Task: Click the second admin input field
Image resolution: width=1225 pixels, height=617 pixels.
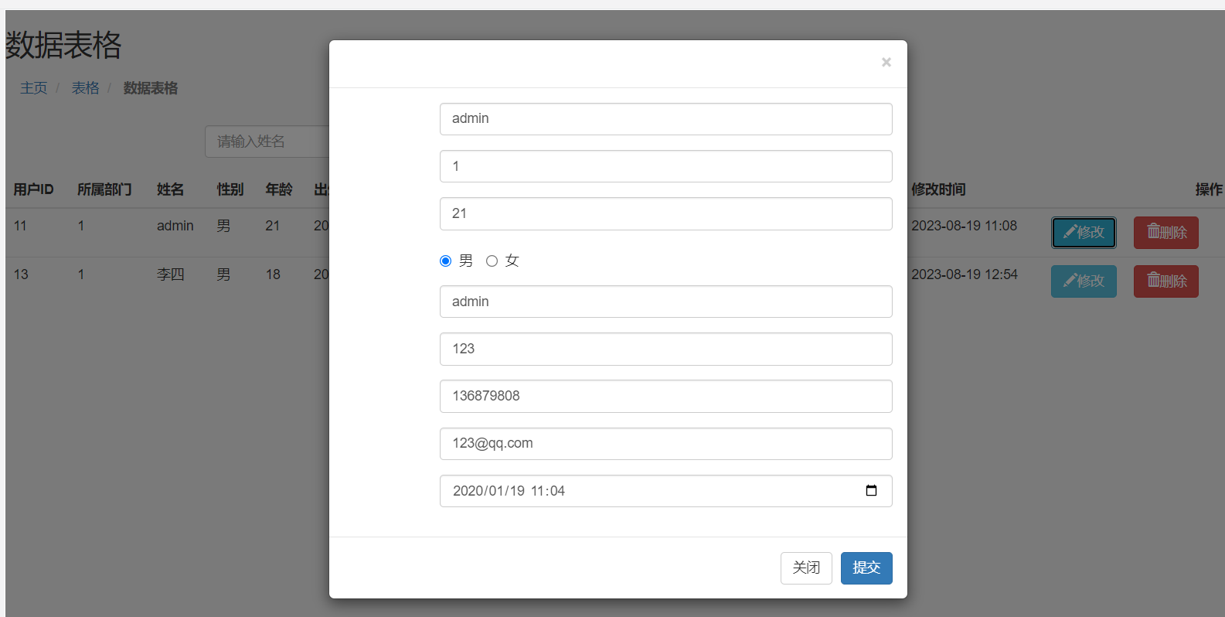Action: pos(666,302)
